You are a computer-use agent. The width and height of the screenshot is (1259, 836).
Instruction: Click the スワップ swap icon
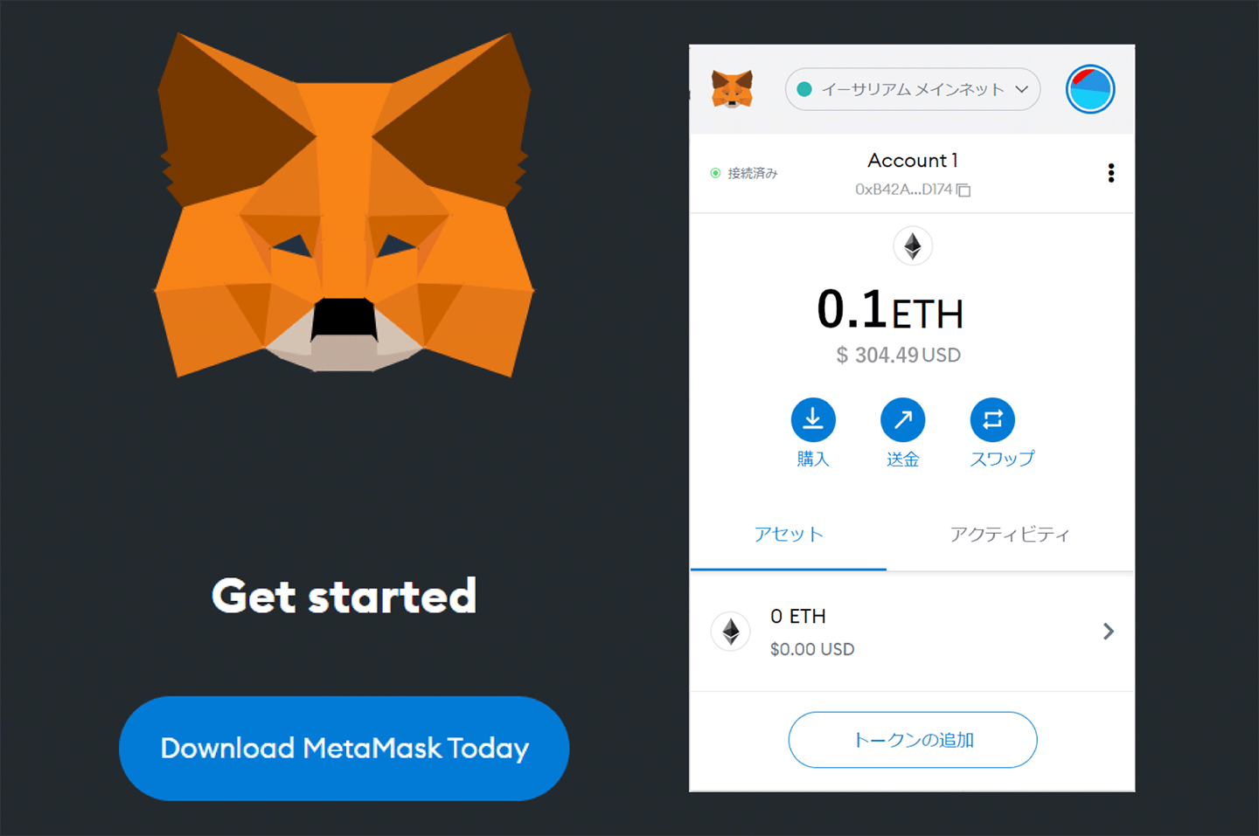point(993,420)
